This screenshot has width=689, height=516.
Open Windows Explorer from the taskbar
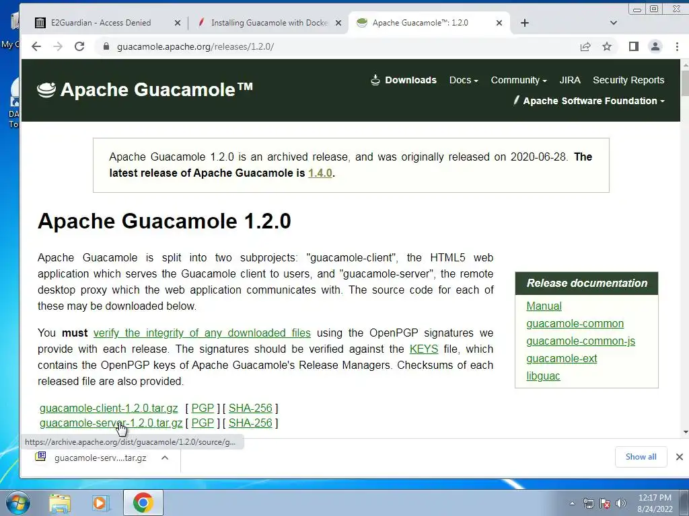pos(60,503)
